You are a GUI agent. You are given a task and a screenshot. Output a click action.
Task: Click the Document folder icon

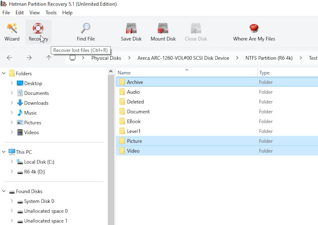point(122,111)
